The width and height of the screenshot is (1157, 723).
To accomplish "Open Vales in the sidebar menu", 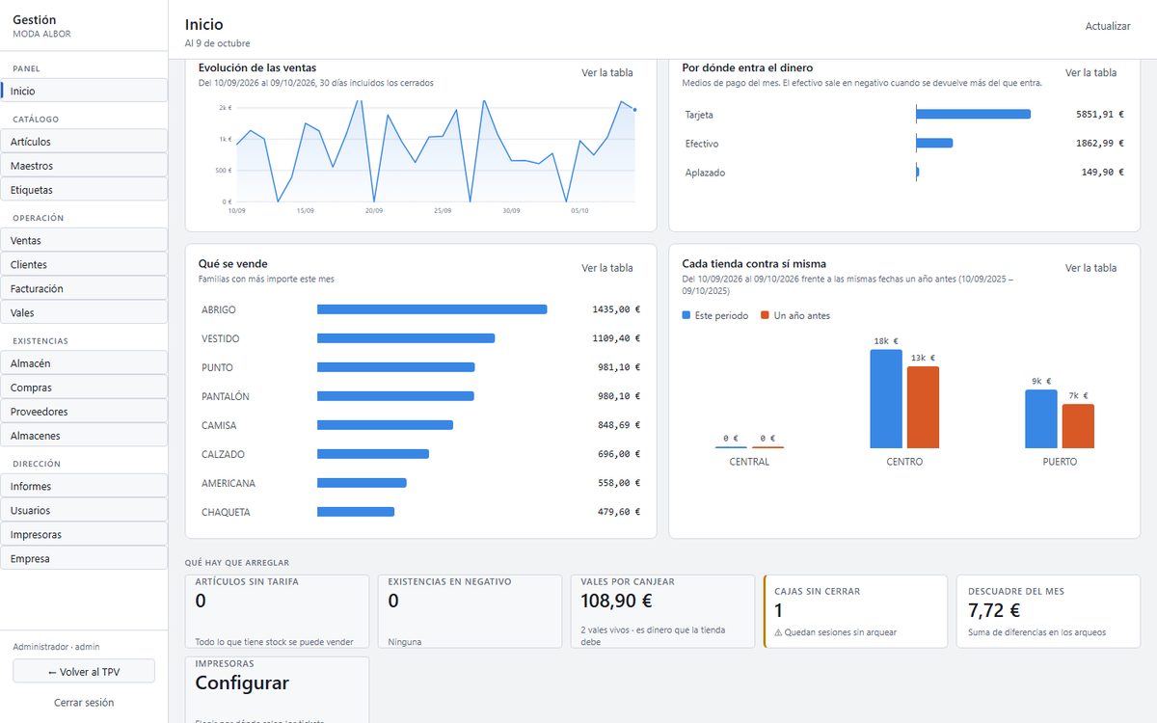I will (84, 313).
